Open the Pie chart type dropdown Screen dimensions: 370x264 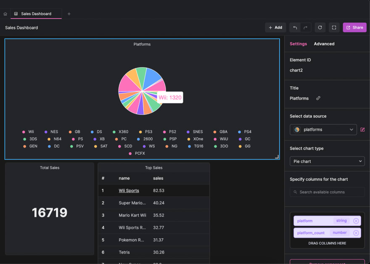pos(327,161)
